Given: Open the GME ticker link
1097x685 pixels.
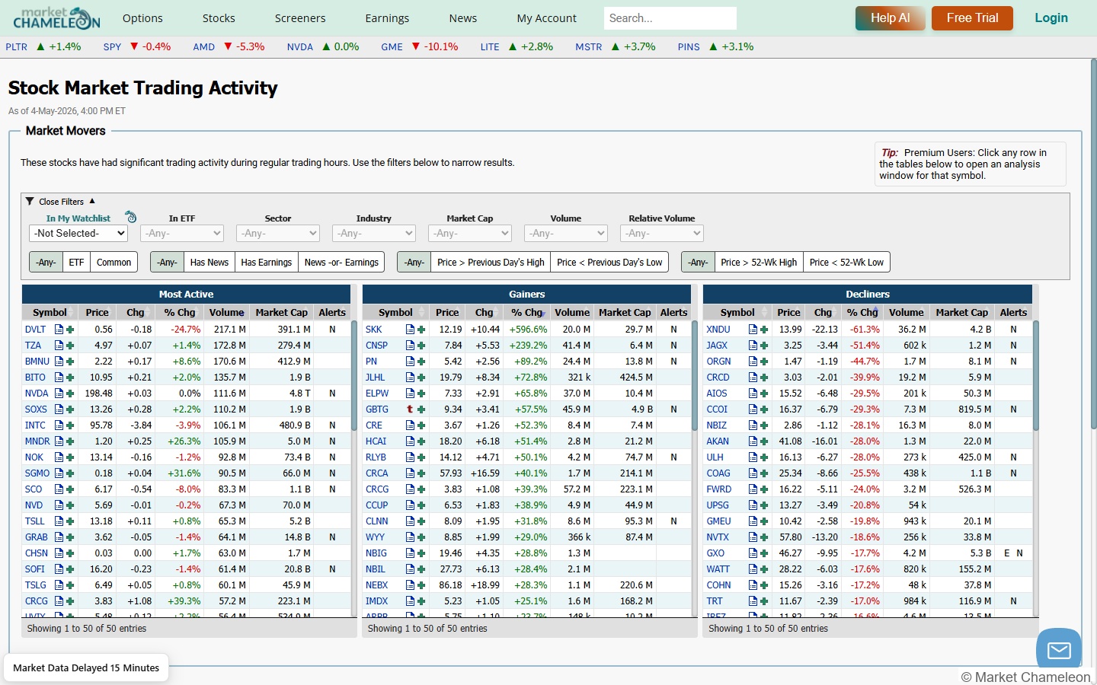Looking at the screenshot, I should coord(392,47).
